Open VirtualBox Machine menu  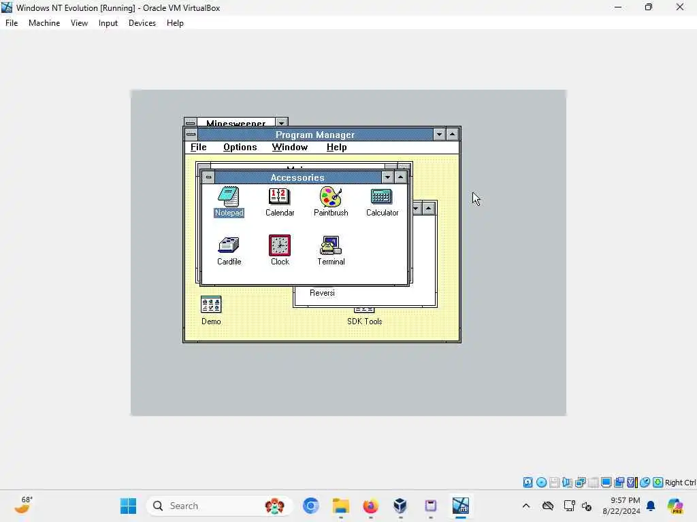point(44,23)
